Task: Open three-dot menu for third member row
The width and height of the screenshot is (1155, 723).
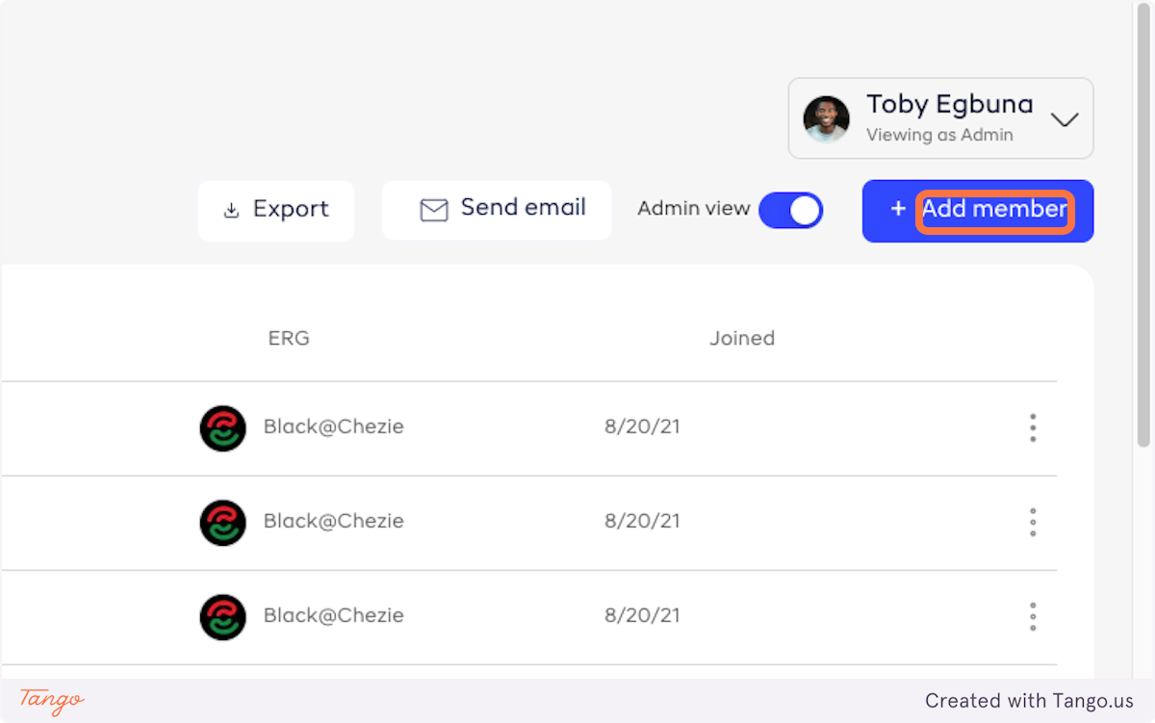Action: tap(1033, 616)
